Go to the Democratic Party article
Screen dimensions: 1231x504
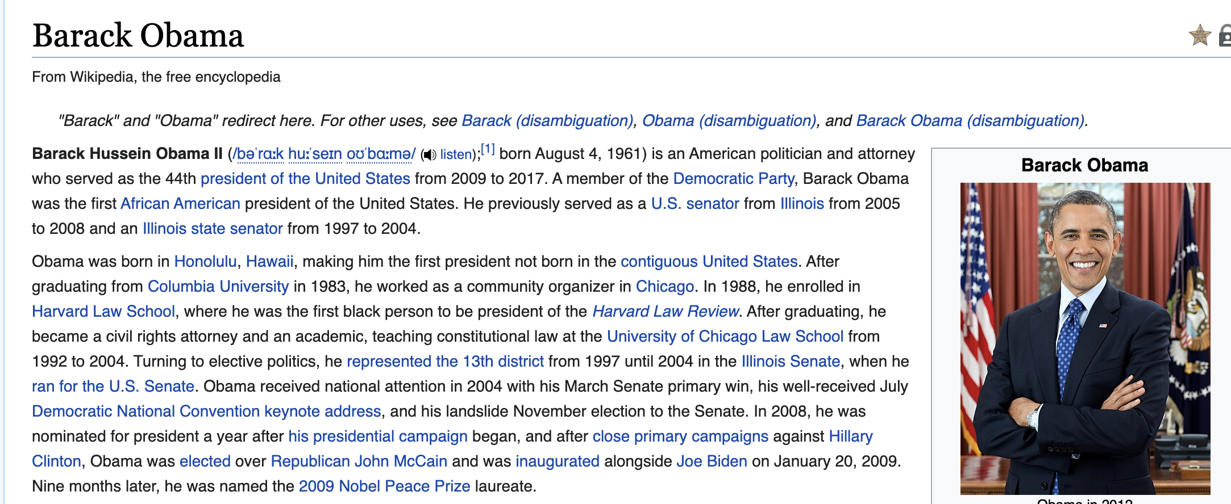click(733, 179)
